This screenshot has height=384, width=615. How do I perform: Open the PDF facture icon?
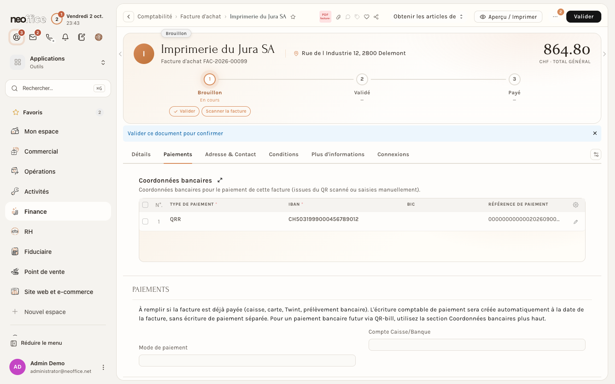[325, 17]
